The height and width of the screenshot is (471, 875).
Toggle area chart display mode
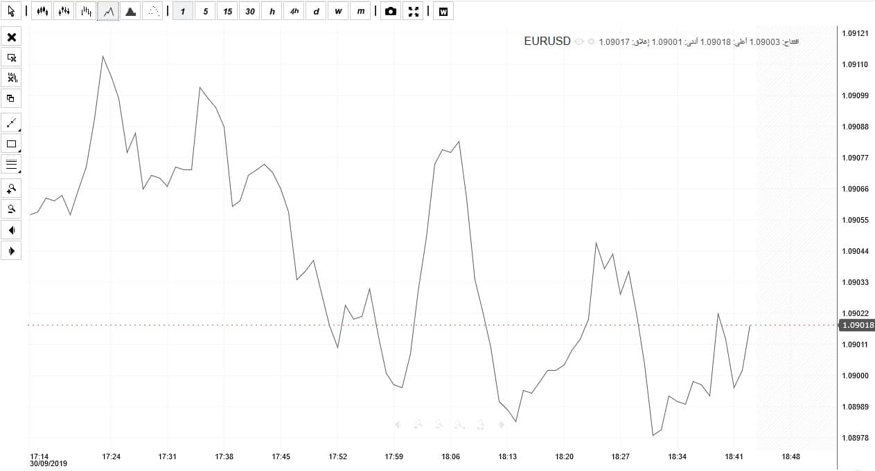[130, 11]
